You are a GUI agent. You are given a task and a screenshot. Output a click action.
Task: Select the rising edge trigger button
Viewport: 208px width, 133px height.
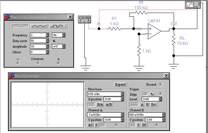(x=145, y=94)
